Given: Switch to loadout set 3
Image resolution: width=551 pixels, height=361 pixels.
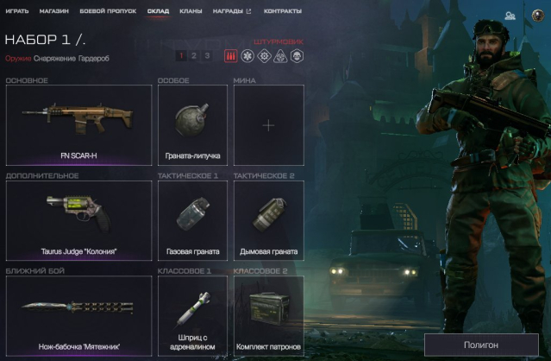Looking at the screenshot, I should pos(207,55).
